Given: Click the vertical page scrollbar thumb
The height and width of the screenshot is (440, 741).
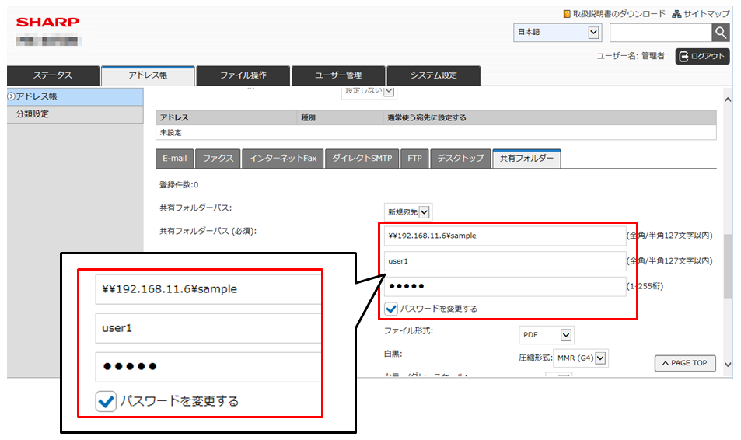Looking at the screenshot, I should [728, 266].
